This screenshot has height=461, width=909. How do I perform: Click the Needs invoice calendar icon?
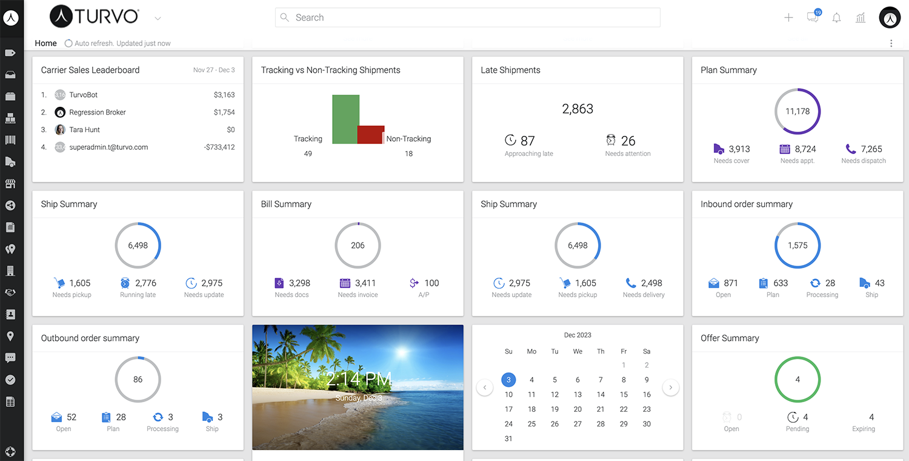tap(345, 283)
